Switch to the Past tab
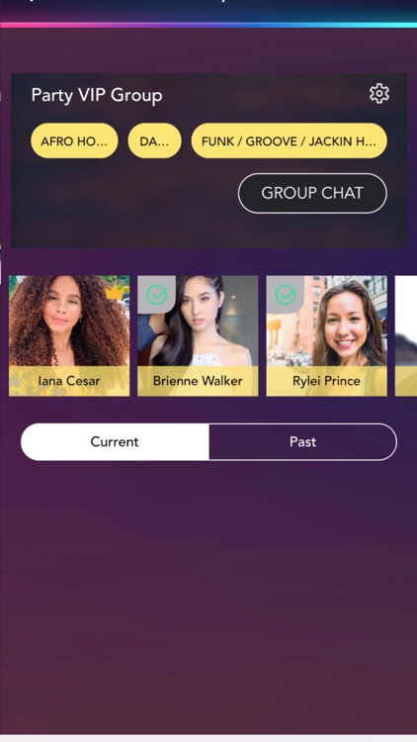 coord(302,442)
